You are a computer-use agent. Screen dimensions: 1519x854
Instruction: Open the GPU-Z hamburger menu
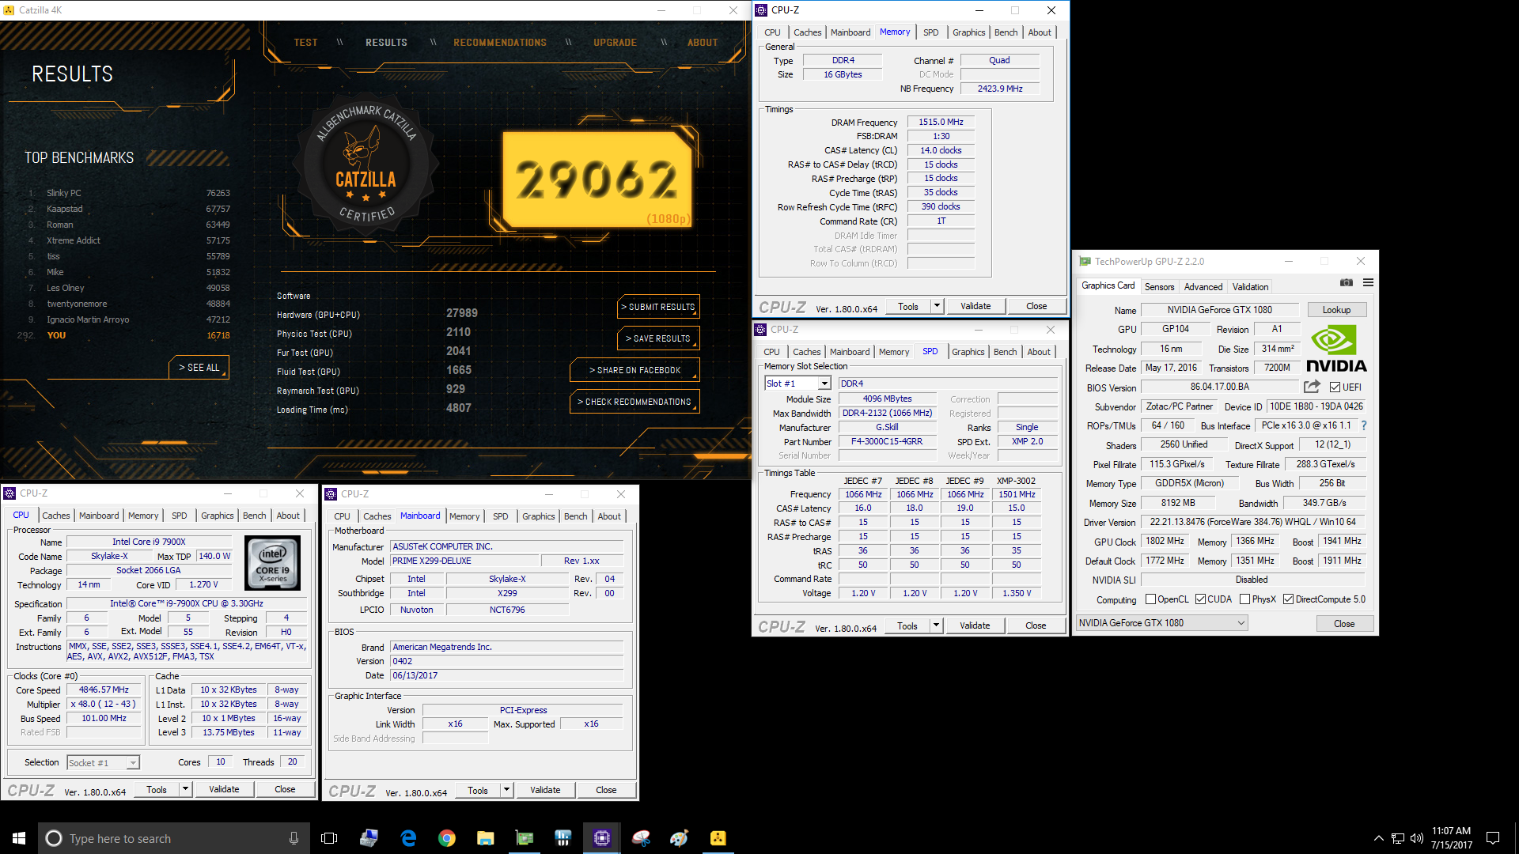(1368, 283)
